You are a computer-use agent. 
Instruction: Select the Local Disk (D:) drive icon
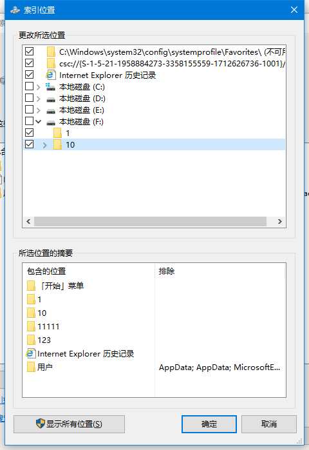click(x=50, y=99)
